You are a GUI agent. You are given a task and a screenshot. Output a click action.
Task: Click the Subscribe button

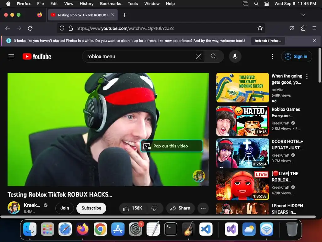(92, 208)
